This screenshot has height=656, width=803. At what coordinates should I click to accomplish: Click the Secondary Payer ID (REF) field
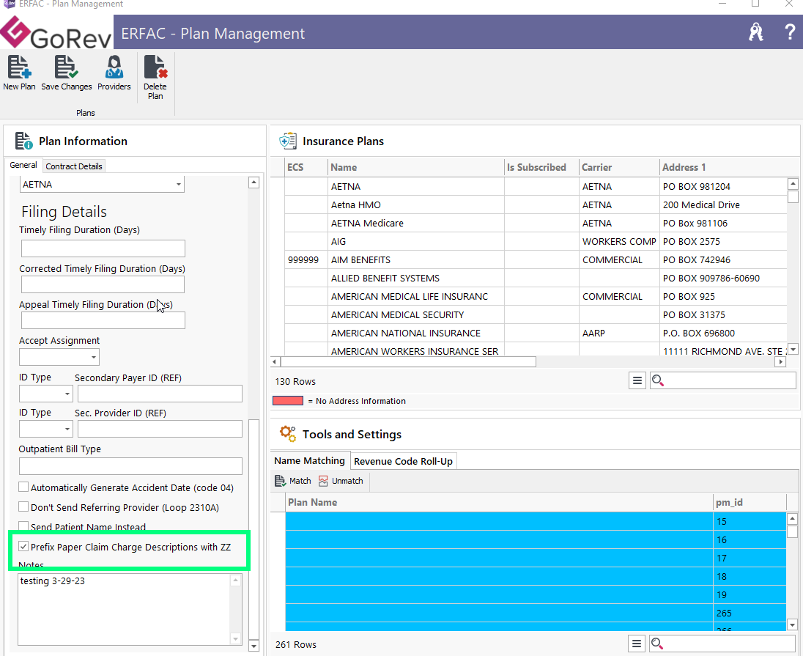tap(160, 394)
